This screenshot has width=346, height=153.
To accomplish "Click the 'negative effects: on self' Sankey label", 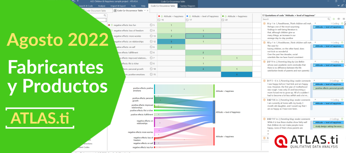I will tap(143, 143).
